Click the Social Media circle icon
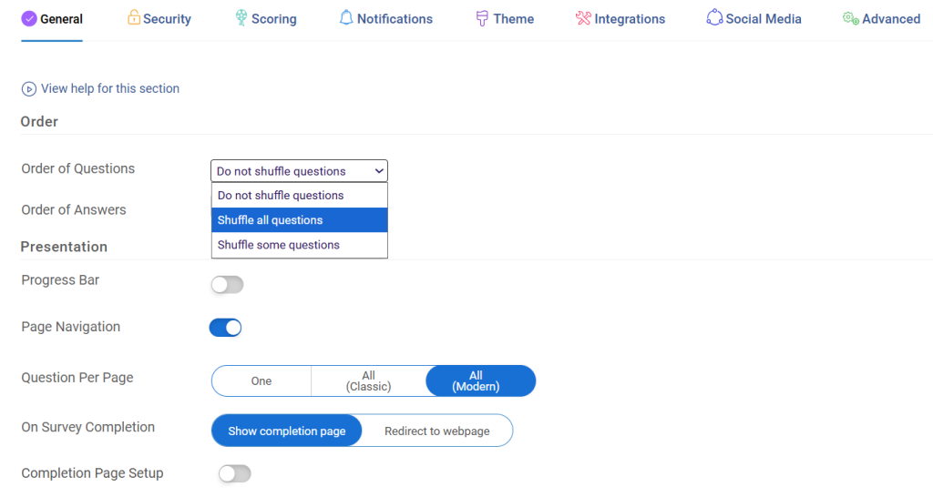This screenshot has width=933, height=497. tap(714, 17)
